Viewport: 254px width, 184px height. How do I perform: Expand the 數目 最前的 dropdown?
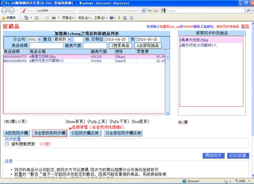(63, 40)
